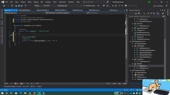The height and width of the screenshot is (95, 170).
Task: Collapse the namespace ReadSwap.Core.Models region
Action: 14,26
